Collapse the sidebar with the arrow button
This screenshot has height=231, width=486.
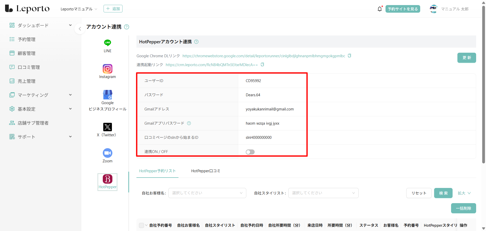pos(80,29)
